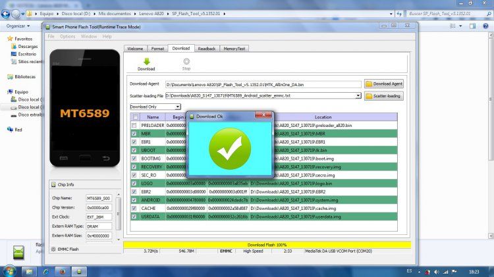Uncheck the RECOVERY partition checkbox

click(134, 167)
